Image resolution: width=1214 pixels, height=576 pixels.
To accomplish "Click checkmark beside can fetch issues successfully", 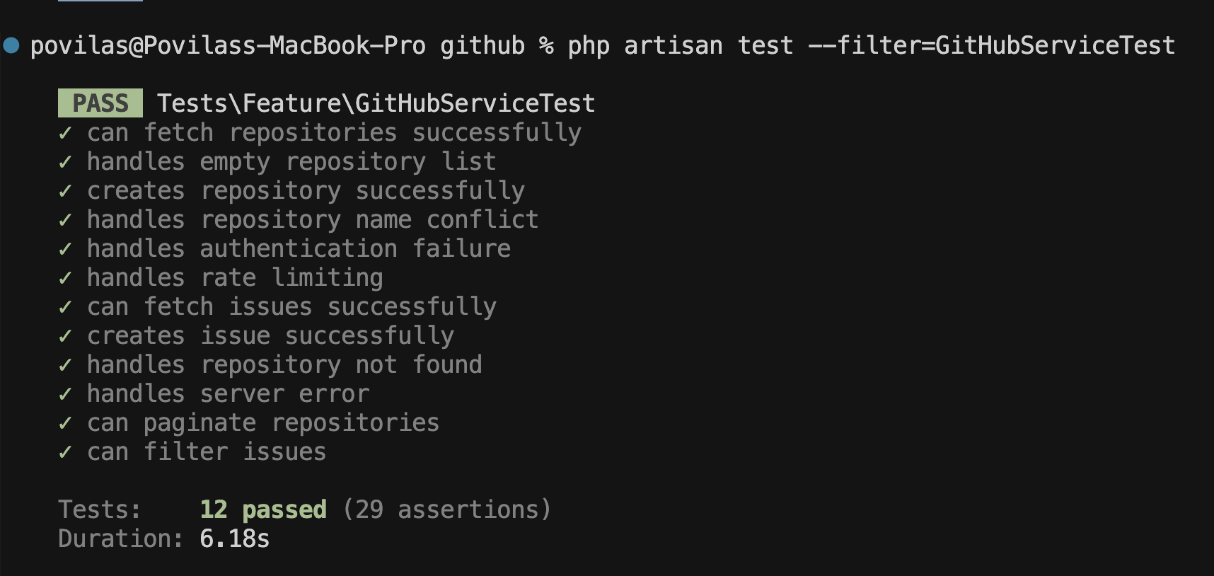I will coord(65,307).
